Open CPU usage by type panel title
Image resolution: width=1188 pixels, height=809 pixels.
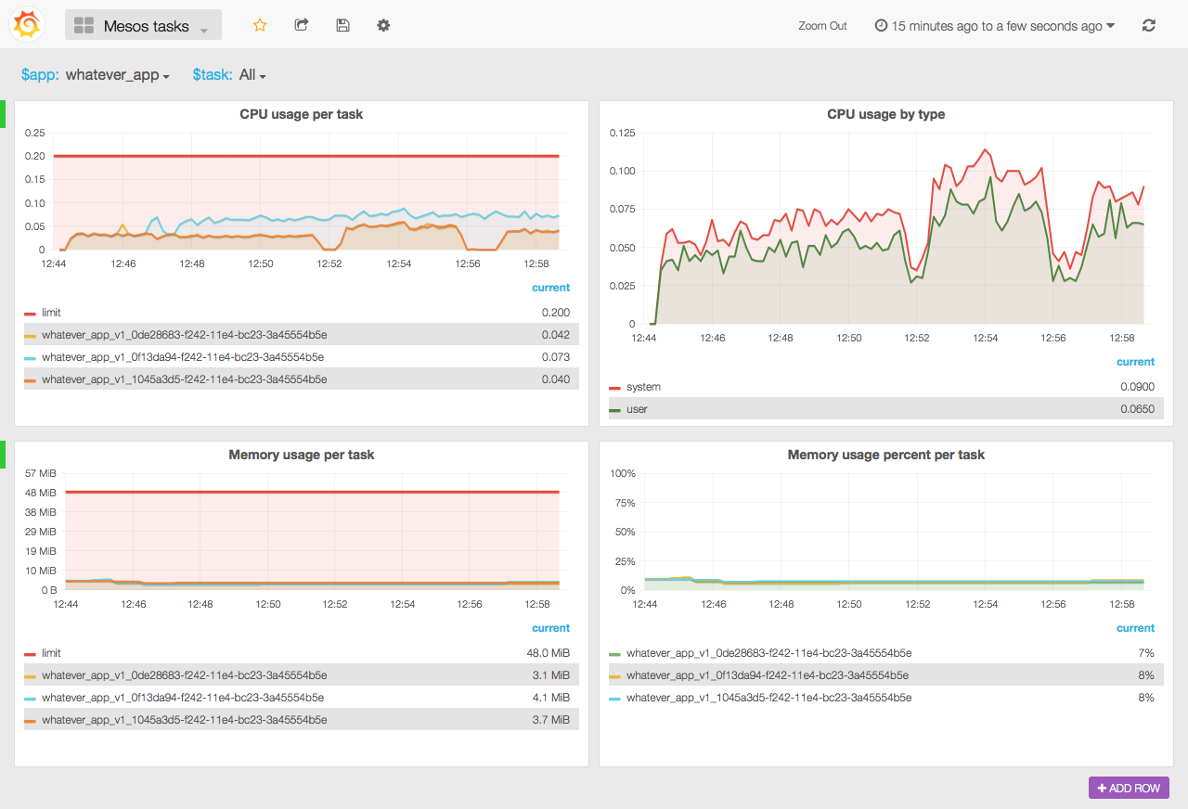[x=886, y=114]
